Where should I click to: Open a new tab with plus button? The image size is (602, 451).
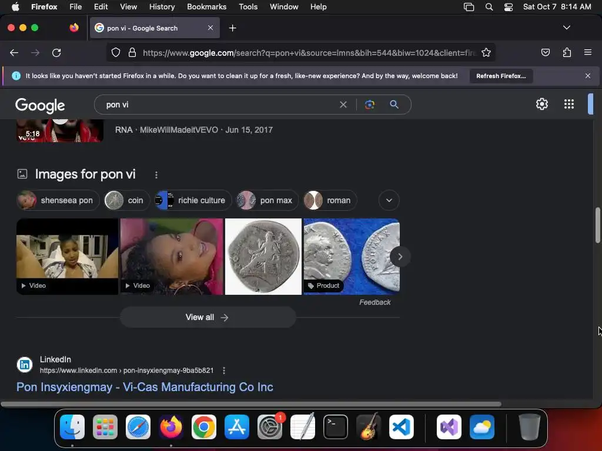tap(232, 28)
